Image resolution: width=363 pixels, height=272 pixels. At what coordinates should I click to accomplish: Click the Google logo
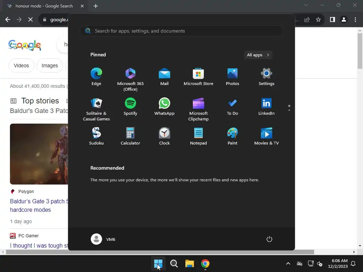tap(25, 45)
